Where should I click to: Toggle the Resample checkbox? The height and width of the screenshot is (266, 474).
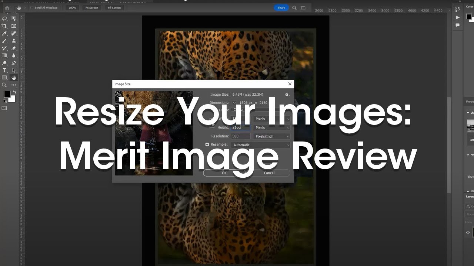207,144
